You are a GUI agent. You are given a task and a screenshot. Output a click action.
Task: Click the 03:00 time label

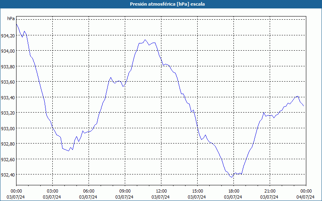pyautogui.click(x=52, y=191)
